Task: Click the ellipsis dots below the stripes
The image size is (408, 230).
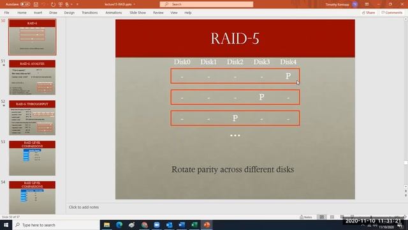Action: click(235, 135)
